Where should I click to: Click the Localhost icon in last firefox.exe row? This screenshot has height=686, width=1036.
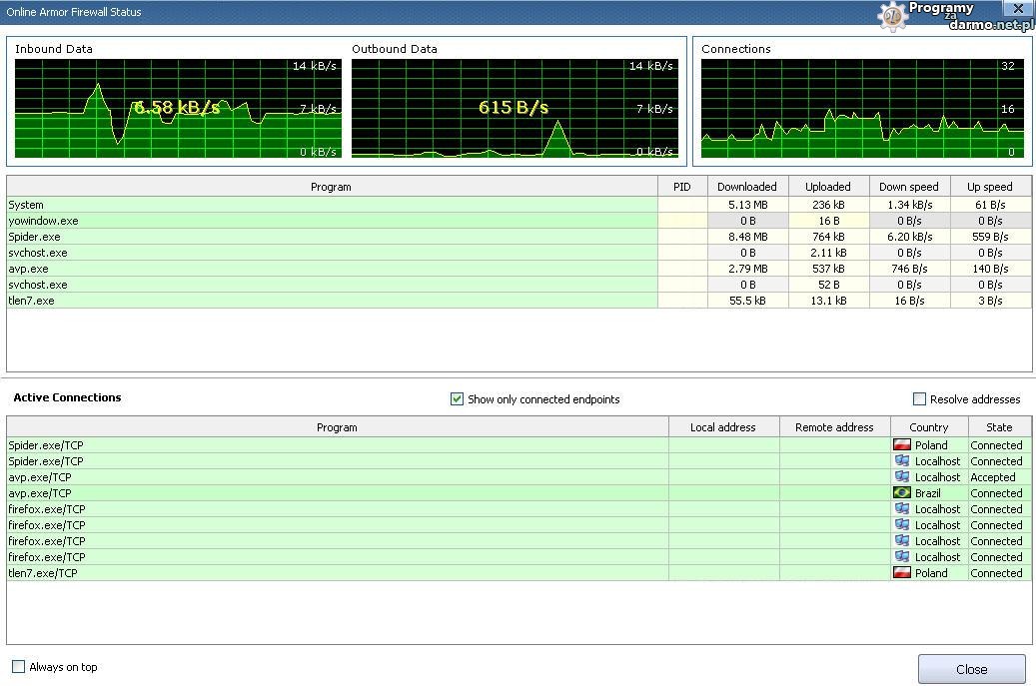click(902, 557)
